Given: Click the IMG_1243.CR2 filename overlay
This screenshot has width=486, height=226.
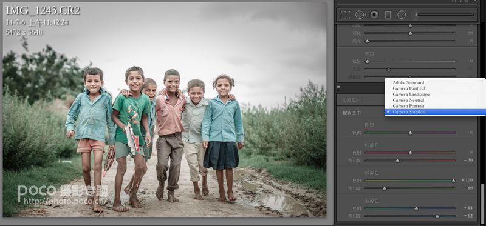Looking at the screenshot, I should coord(43,11).
